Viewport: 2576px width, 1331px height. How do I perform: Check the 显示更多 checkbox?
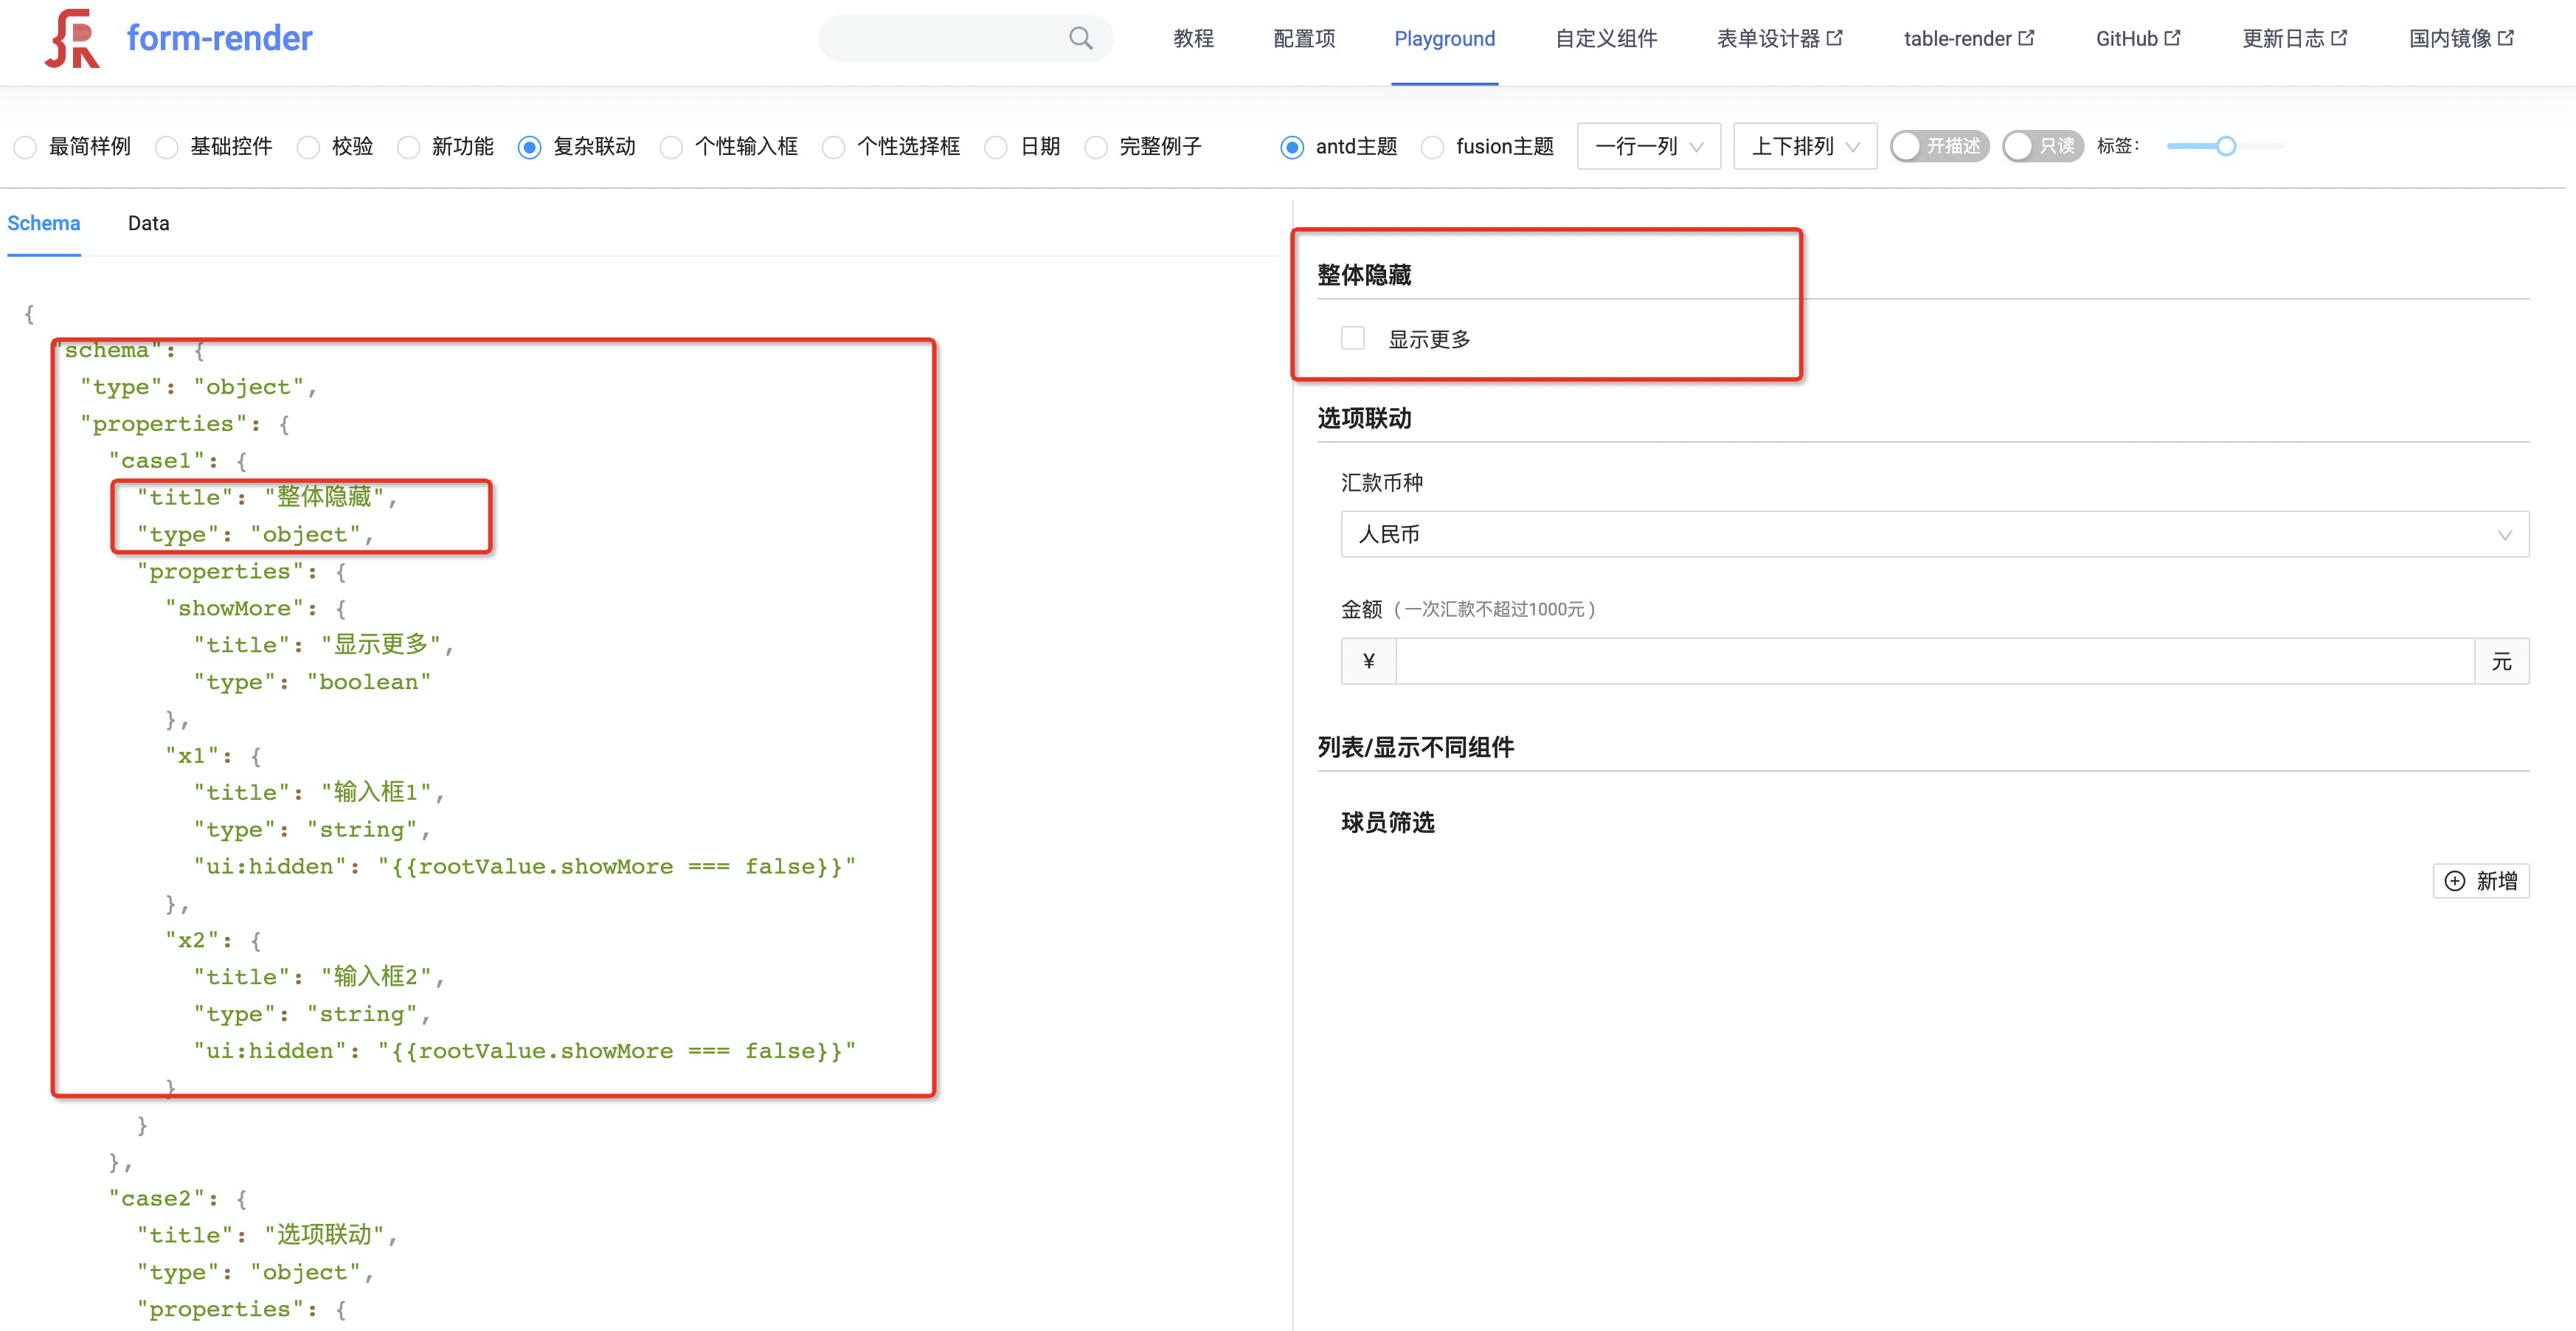[x=1352, y=338]
